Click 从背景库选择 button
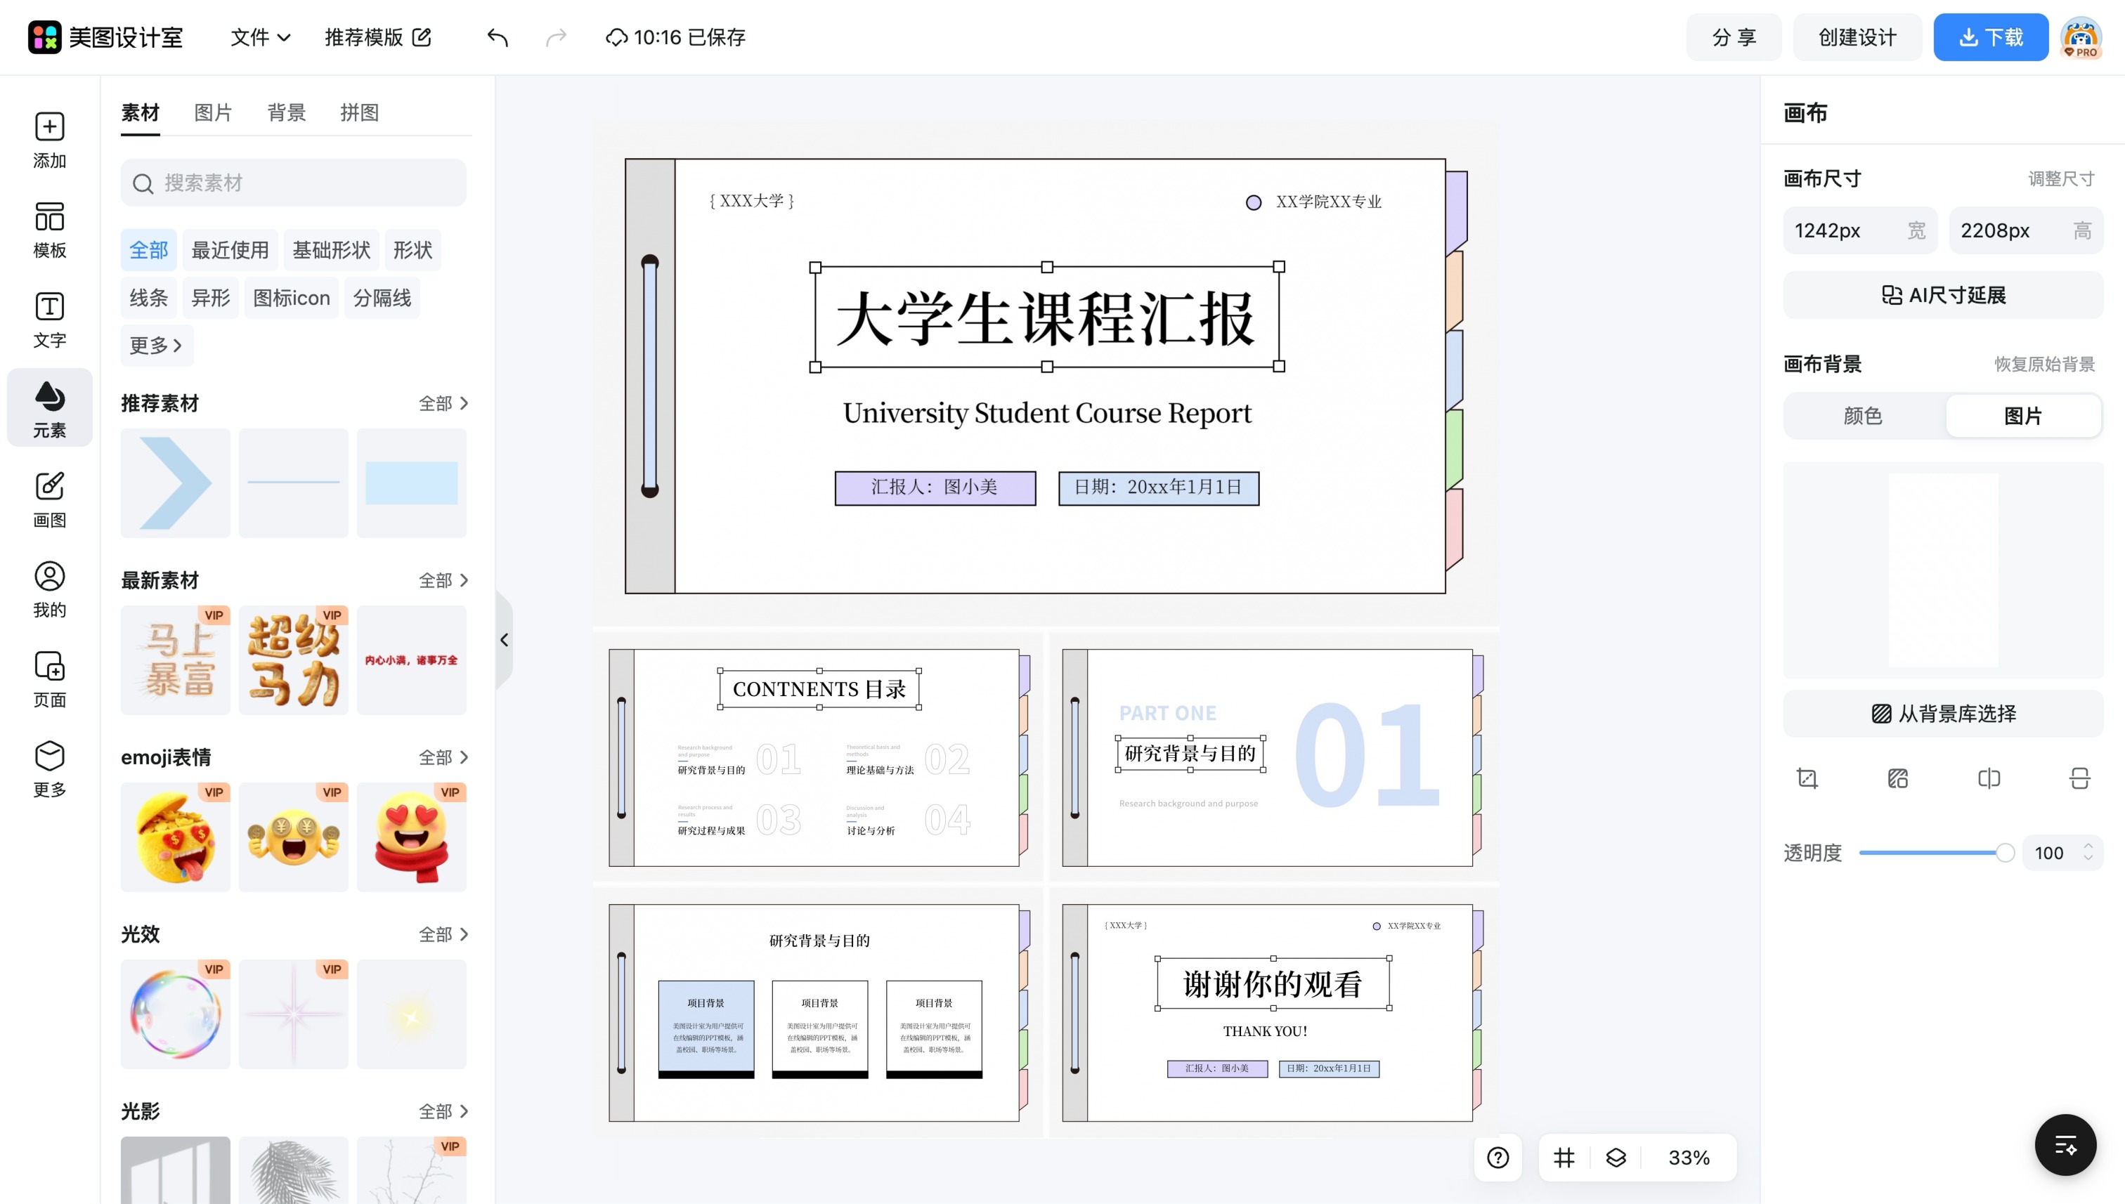 (x=1943, y=714)
